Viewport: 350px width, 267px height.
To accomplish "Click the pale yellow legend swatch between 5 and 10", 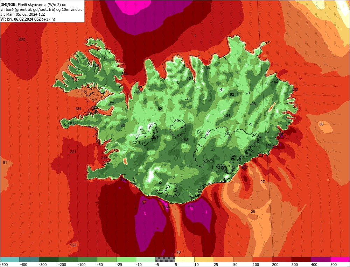I will point(184,259).
